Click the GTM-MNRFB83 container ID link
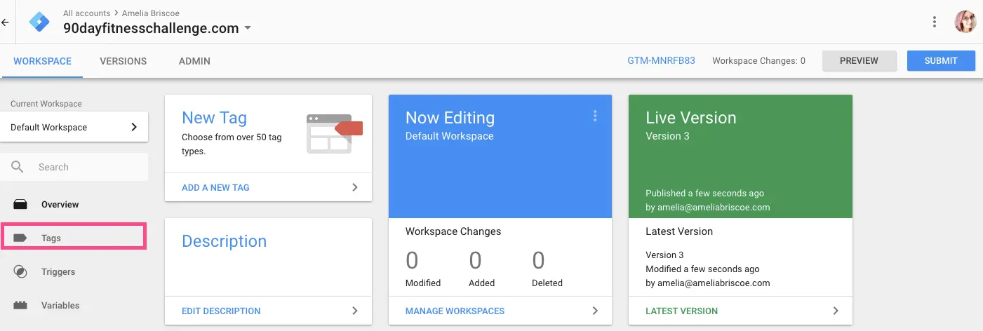The width and height of the screenshot is (983, 331). pos(661,60)
